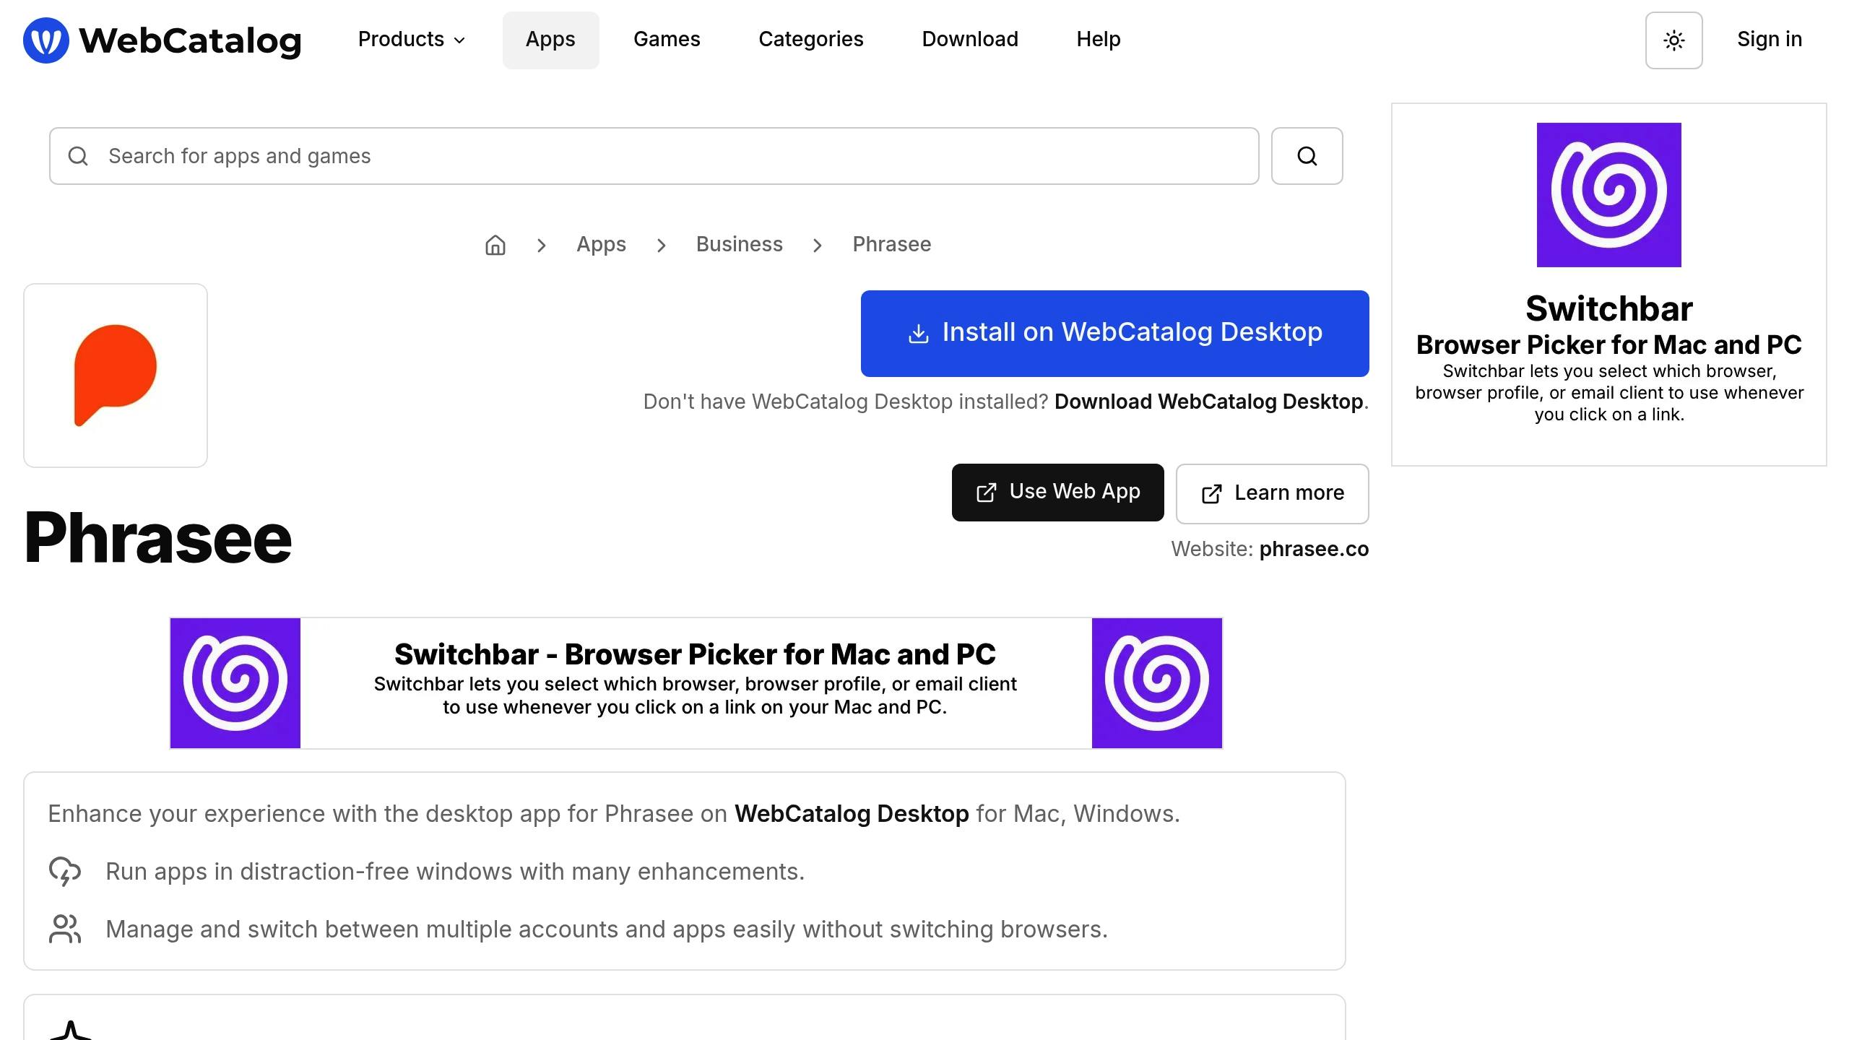
Task: Click the Use Web App button
Action: point(1057,493)
